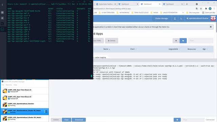Screen dimensions: 217x122
Task: Open the browser profile avatar
Action: (x=210, y=8)
